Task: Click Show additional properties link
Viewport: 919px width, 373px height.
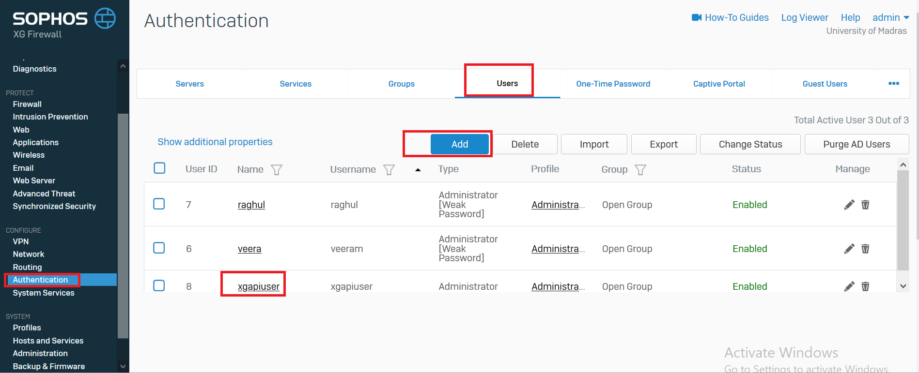Action: (x=215, y=142)
